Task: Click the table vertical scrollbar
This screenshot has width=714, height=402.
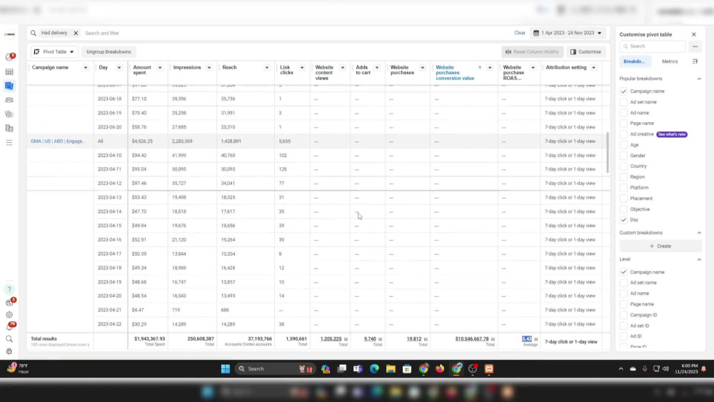Action: 608,153
